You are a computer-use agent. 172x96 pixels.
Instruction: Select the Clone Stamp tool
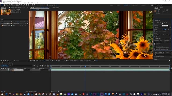[26, 5]
